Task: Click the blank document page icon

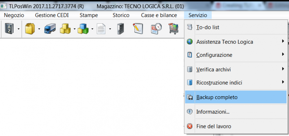Action: pyautogui.click(x=101, y=29)
